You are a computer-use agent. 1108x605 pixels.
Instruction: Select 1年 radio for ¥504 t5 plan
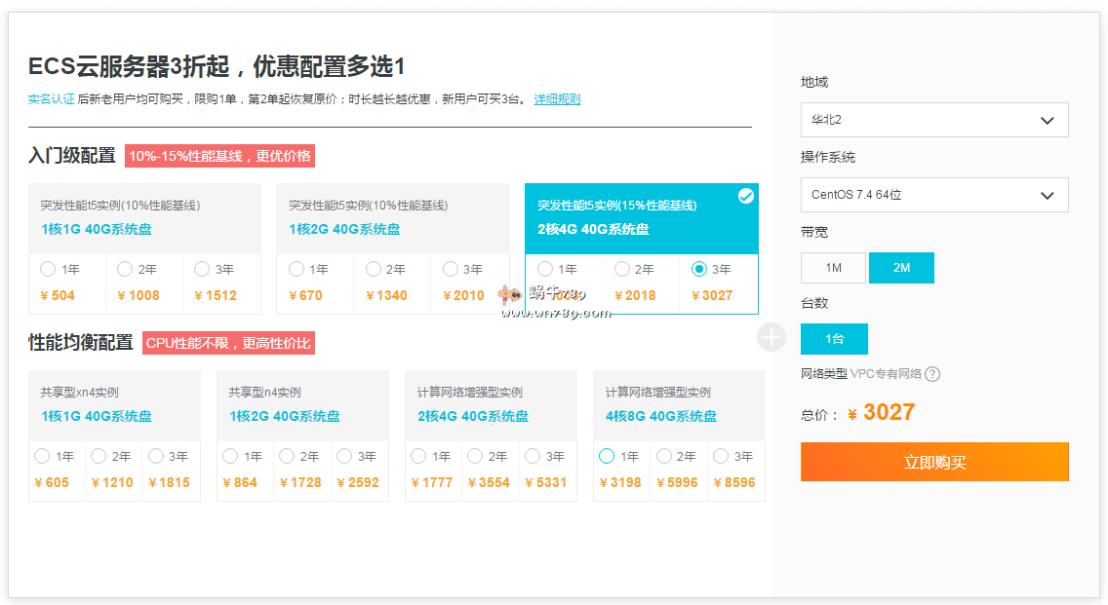point(49,270)
